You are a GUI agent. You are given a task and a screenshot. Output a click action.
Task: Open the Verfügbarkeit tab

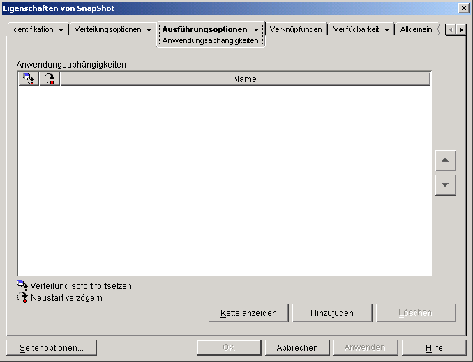pos(356,29)
